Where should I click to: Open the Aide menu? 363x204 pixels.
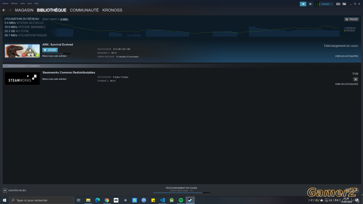click(x=36, y=3)
